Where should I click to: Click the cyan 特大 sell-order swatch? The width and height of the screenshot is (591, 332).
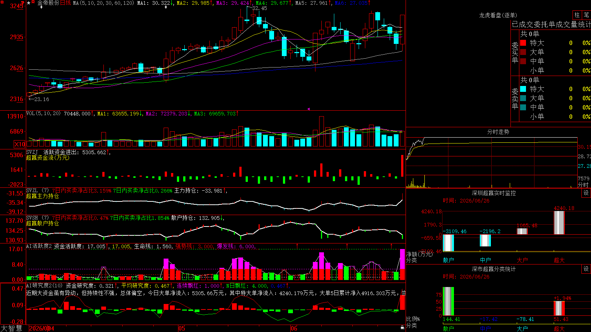[x=523, y=89]
